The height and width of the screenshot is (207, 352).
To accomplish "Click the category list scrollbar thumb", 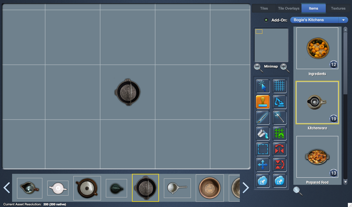I will coord(345,64).
